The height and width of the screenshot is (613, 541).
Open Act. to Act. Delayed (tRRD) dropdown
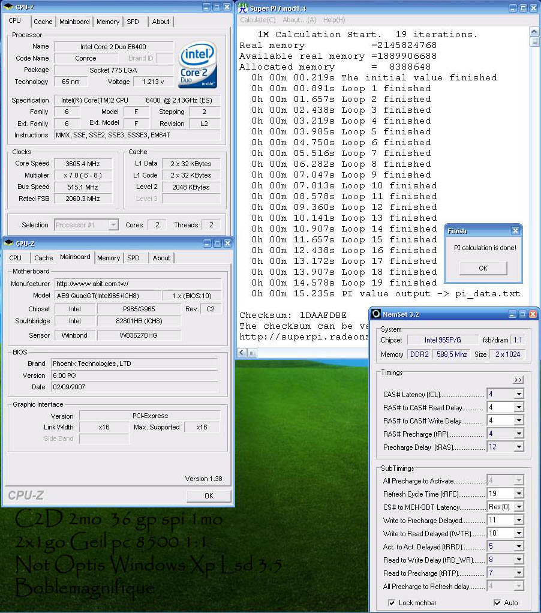(519, 546)
